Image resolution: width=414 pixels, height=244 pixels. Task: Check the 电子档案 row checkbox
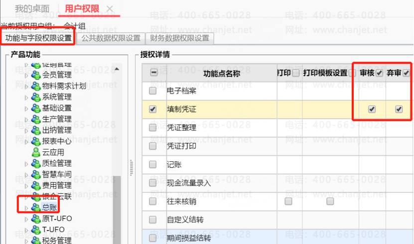[153, 91]
